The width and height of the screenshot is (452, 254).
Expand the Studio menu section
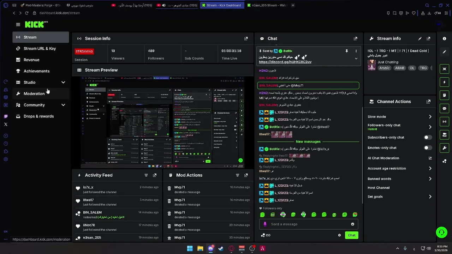point(63,83)
